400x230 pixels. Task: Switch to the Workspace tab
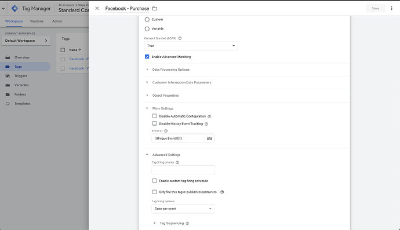pos(14,21)
